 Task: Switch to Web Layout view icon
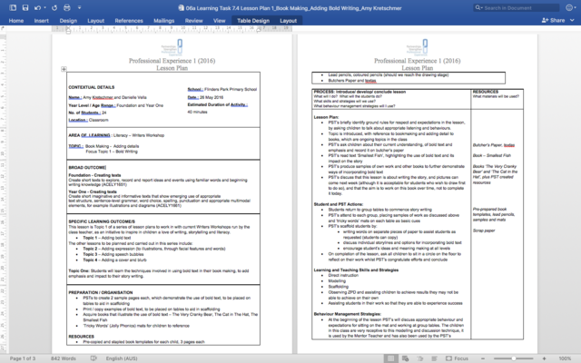(x=406, y=358)
